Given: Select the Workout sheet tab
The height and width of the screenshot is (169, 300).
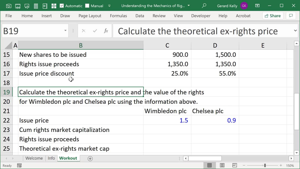Looking at the screenshot, I should click(x=68, y=158).
